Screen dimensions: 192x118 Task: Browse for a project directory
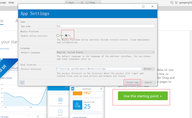(x=149, y=69)
